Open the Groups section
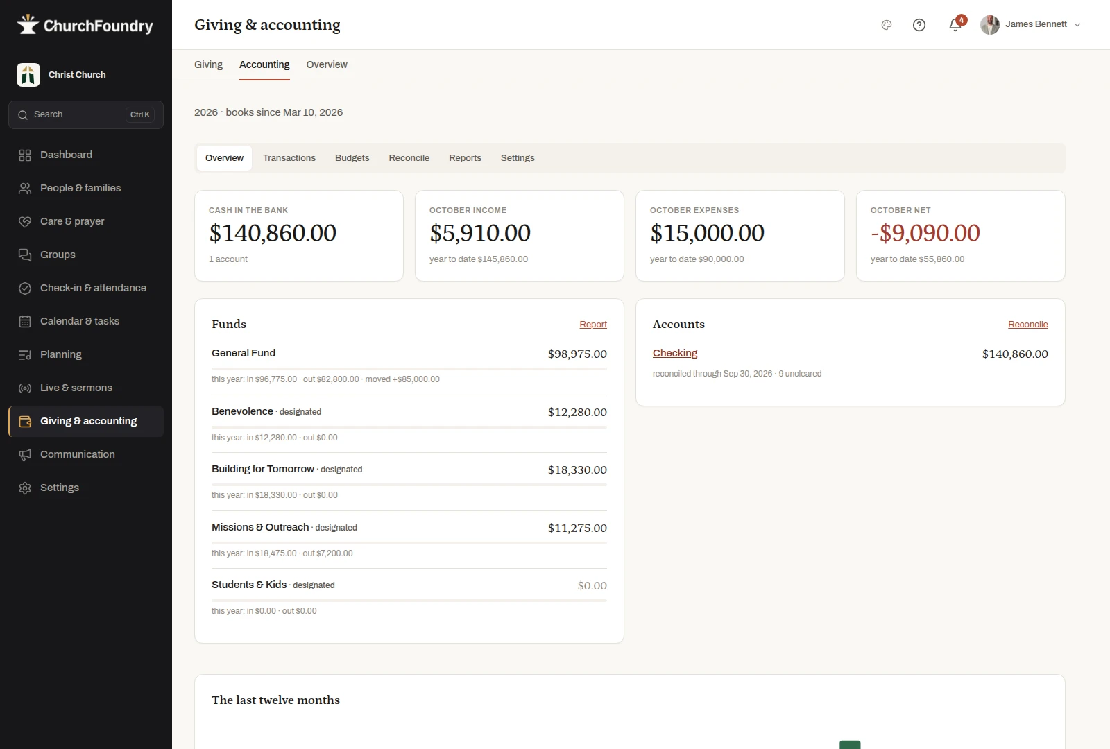Screen dimensions: 1110x749 (86, 255)
